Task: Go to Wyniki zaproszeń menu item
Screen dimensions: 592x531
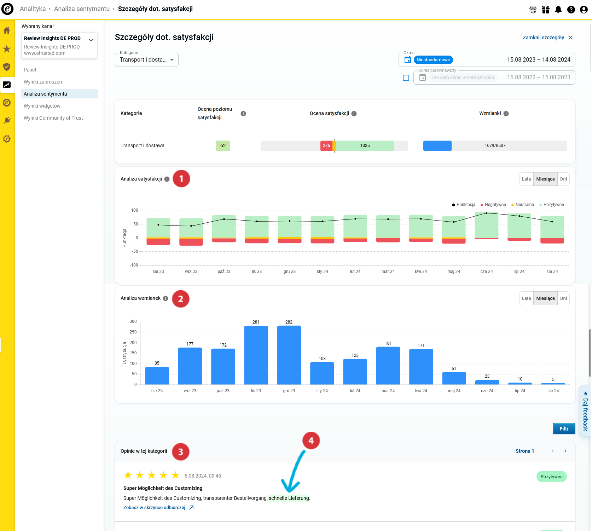Action: [x=43, y=82]
